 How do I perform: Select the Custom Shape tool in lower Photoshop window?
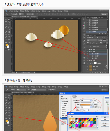[9, 116]
